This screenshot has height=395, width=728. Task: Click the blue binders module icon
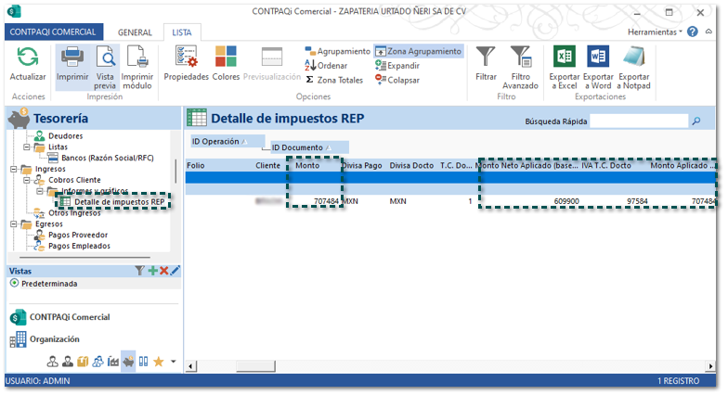pyautogui.click(x=143, y=362)
